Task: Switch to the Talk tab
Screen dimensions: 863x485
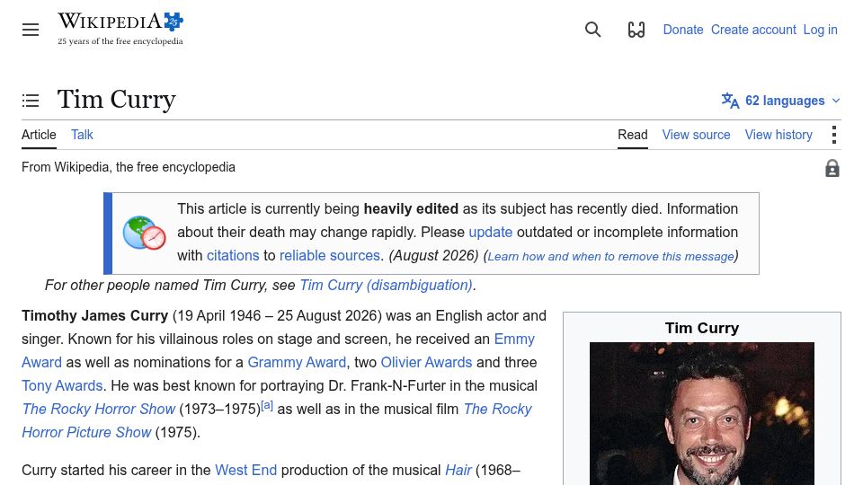Action: [82, 135]
